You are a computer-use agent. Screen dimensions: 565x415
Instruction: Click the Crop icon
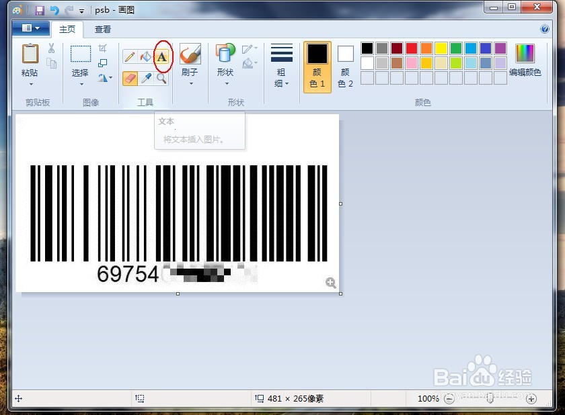[103, 48]
